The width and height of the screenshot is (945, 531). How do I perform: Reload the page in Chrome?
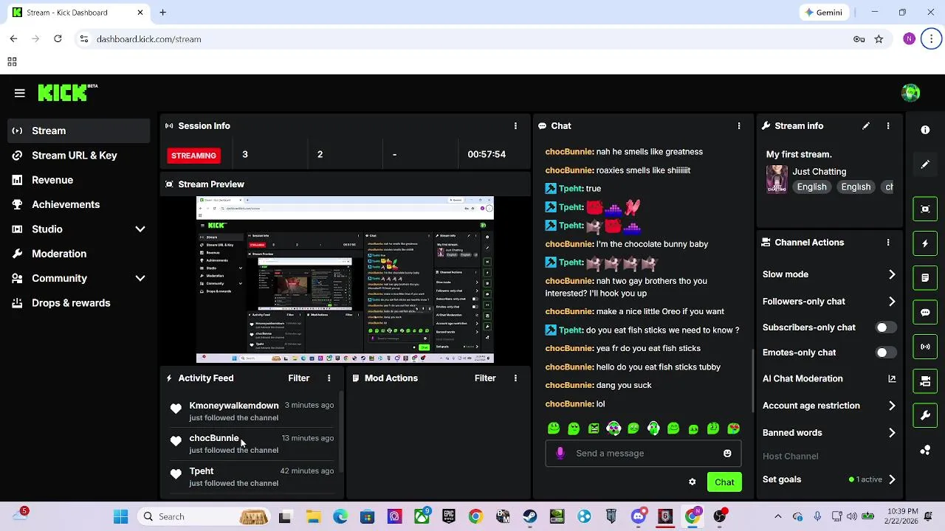(x=58, y=39)
